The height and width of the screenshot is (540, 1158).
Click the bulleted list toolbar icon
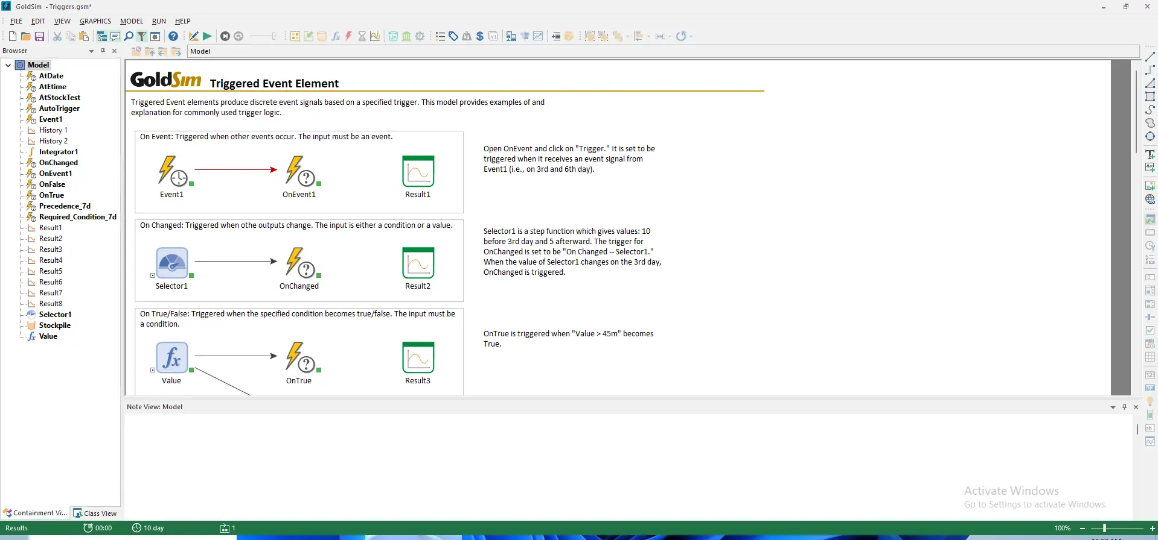click(440, 36)
